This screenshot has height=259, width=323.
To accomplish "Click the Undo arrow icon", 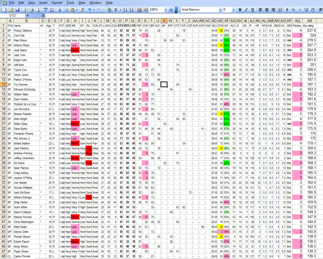I will point(89,10).
